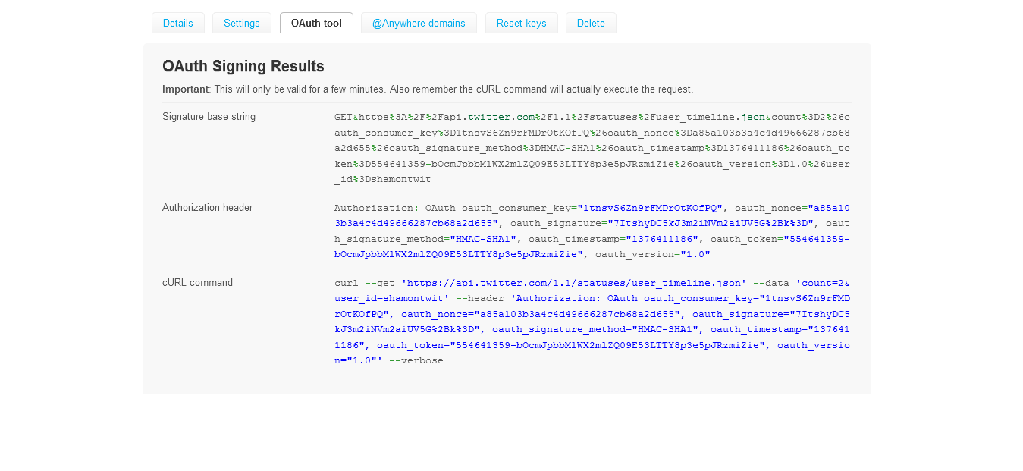1023x471 pixels.
Task: Open the Delete tab
Action: [591, 23]
